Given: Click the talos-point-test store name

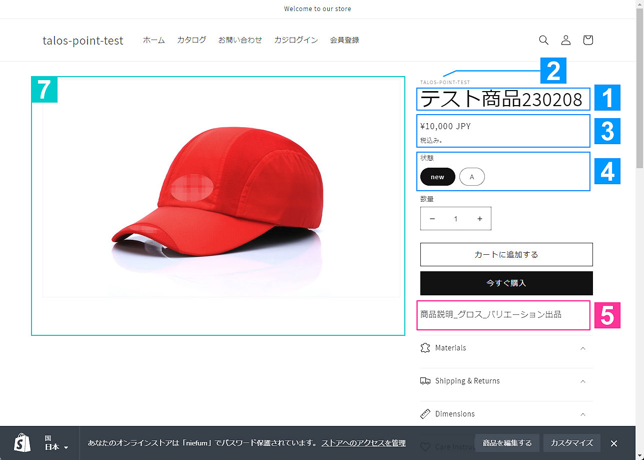Looking at the screenshot, I should pos(83,41).
